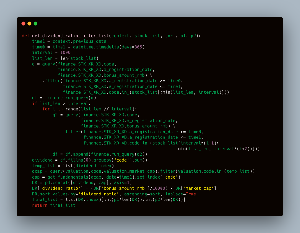Click the red close dot
Viewport: 300px width, 233px height.
[x=23, y=24]
